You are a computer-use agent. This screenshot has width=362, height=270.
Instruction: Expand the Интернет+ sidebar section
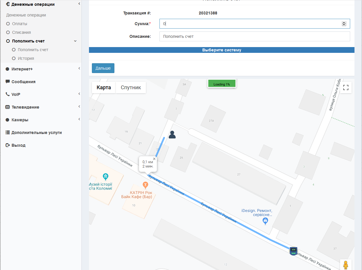tap(22, 69)
